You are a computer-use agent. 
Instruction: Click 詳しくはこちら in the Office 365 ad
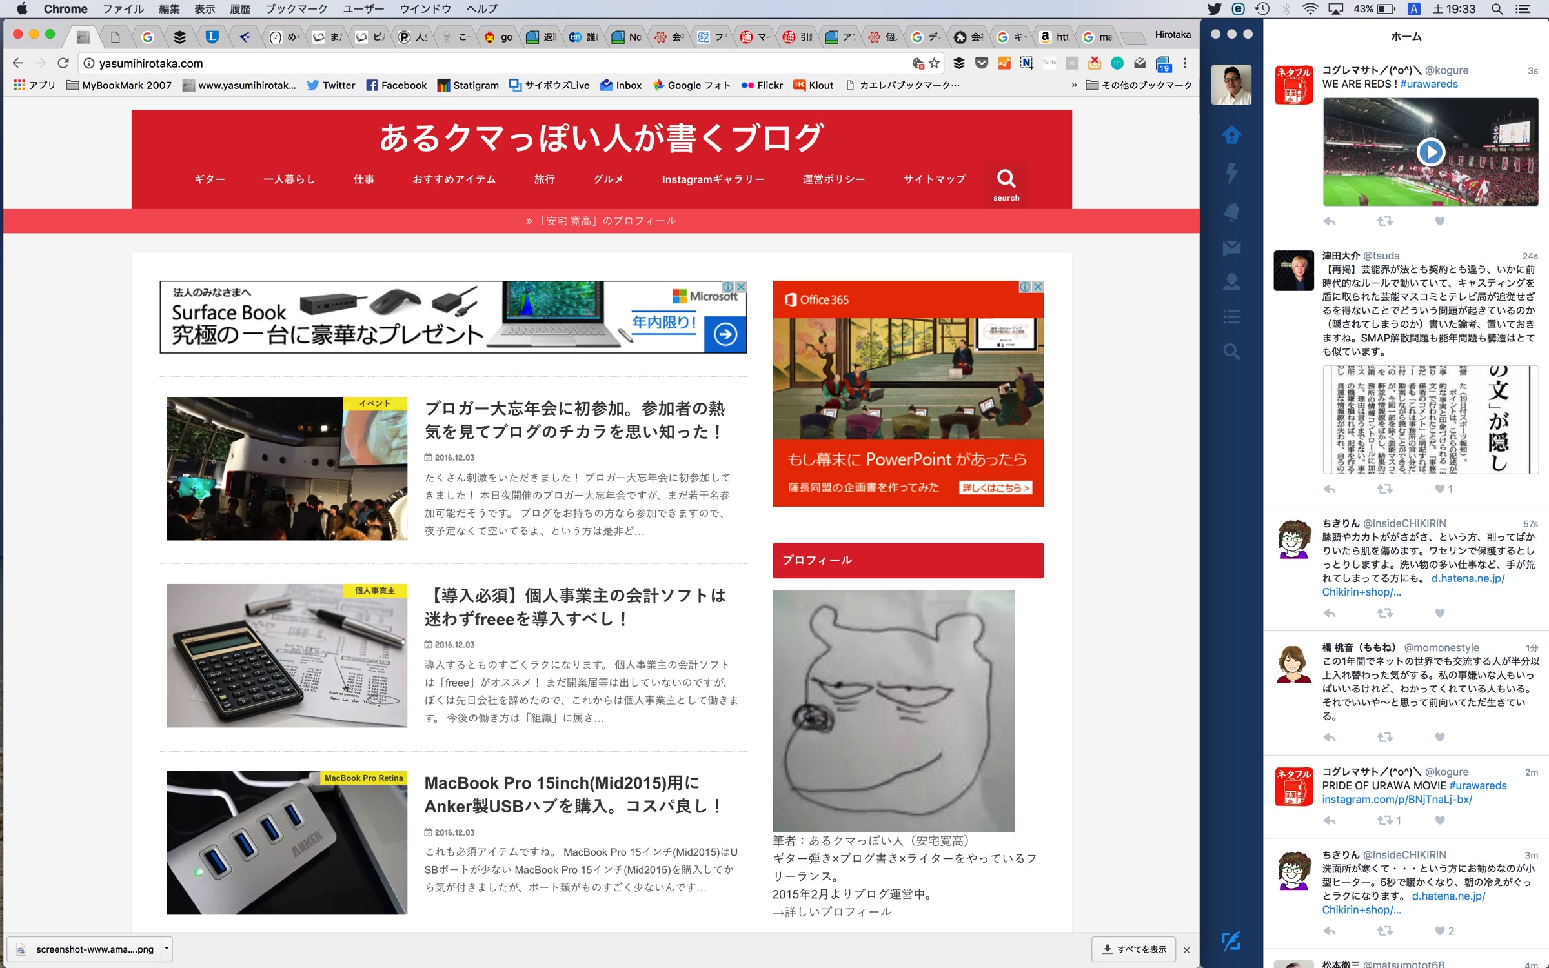[996, 488]
